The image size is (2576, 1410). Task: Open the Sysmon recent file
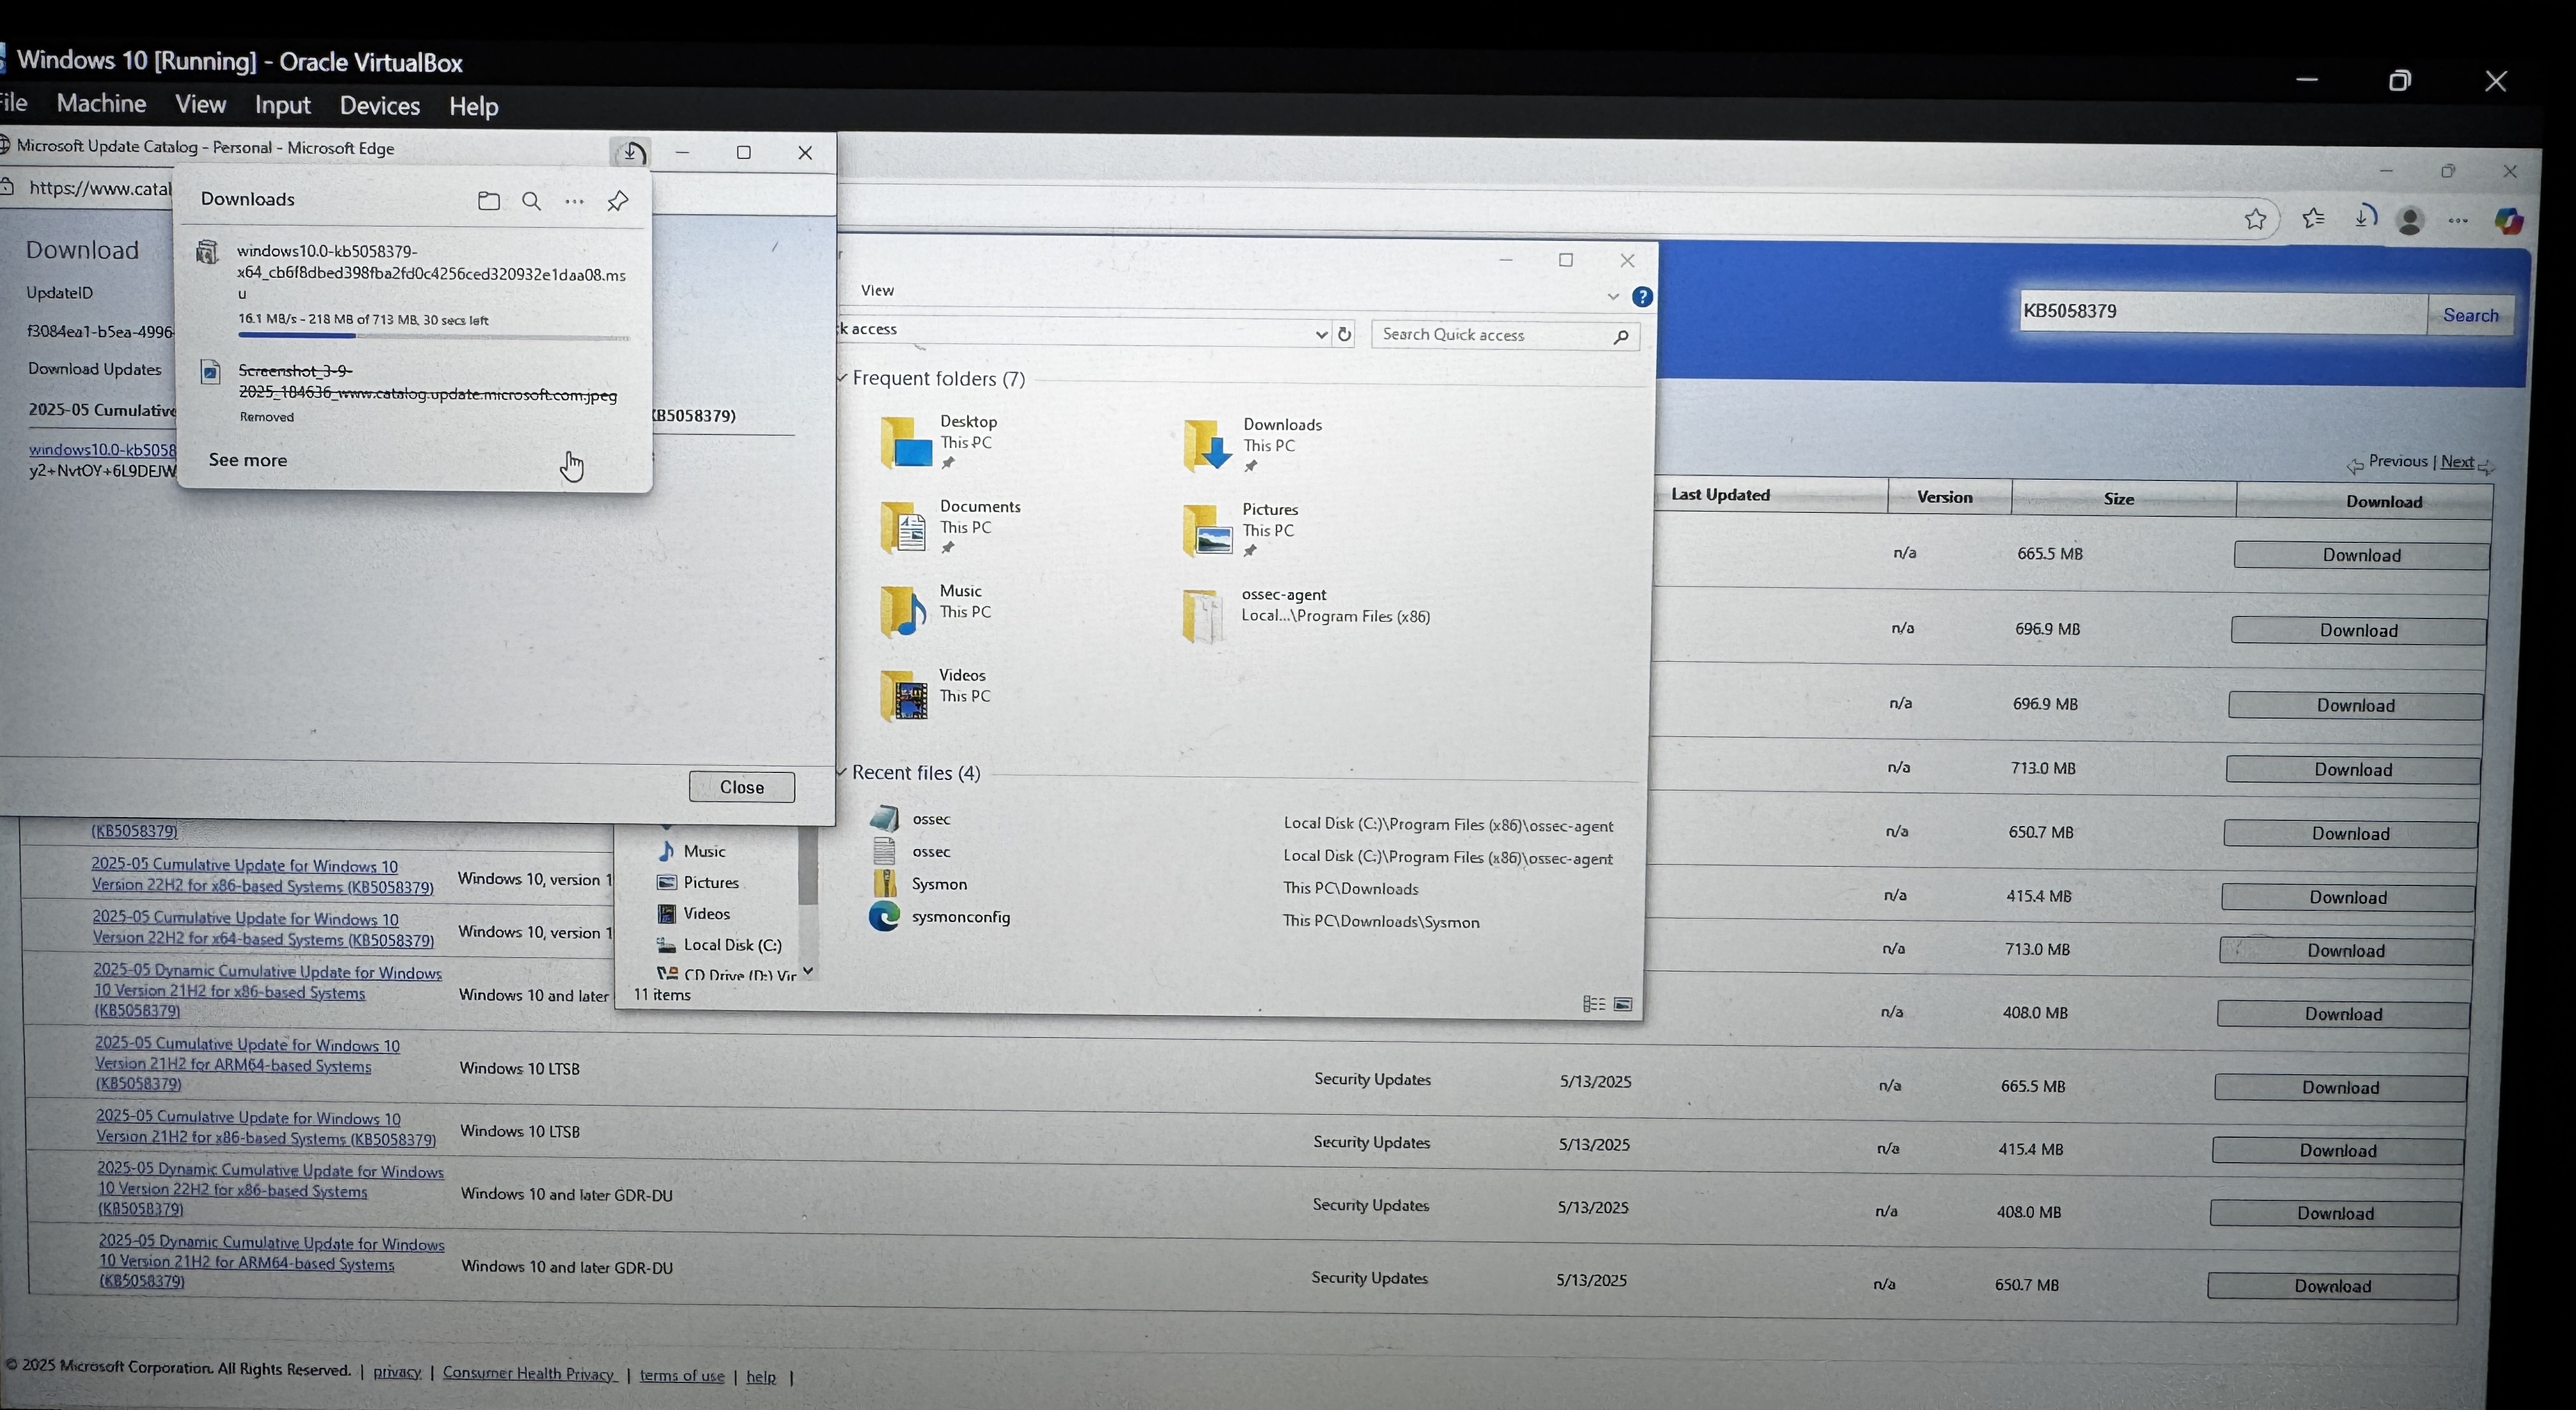coord(939,884)
